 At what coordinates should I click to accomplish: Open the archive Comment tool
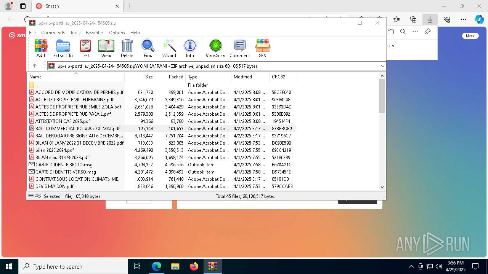pyautogui.click(x=240, y=48)
